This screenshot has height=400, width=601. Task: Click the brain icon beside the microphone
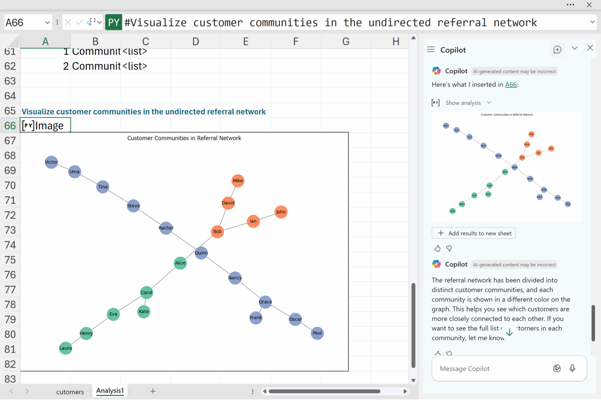[x=557, y=368]
